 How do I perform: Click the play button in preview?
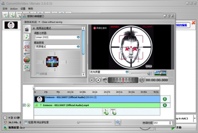tap(98, 80)
